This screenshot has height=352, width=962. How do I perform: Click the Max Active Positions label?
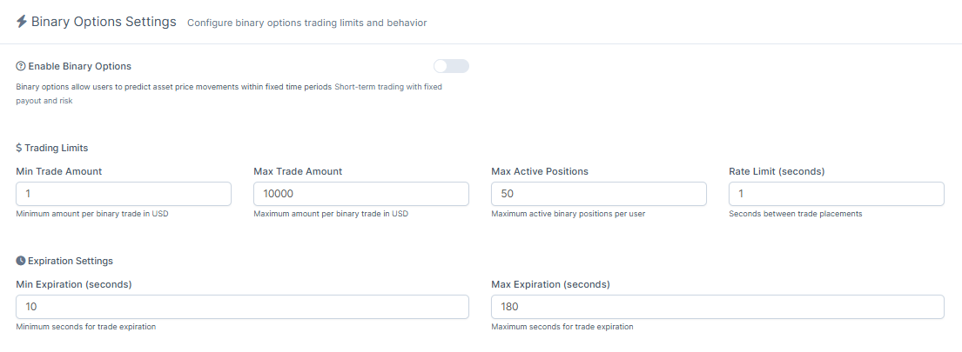(x=540, y=171)
